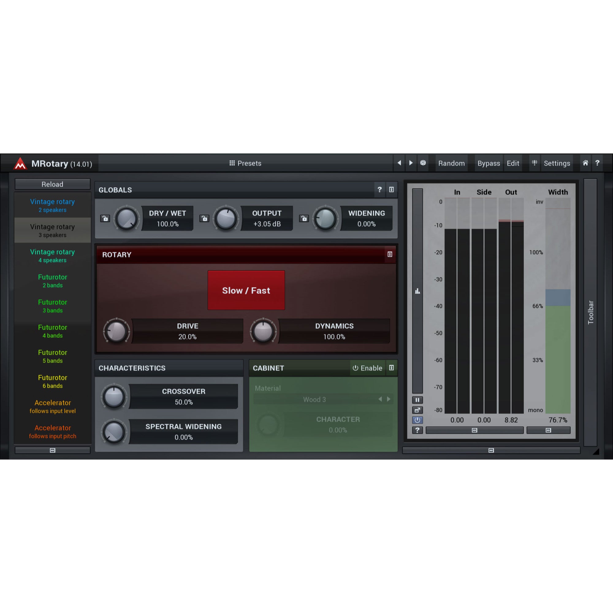Click the MeldaProduction logo icon
The image size is (613, 613).
tap(20, 163)
